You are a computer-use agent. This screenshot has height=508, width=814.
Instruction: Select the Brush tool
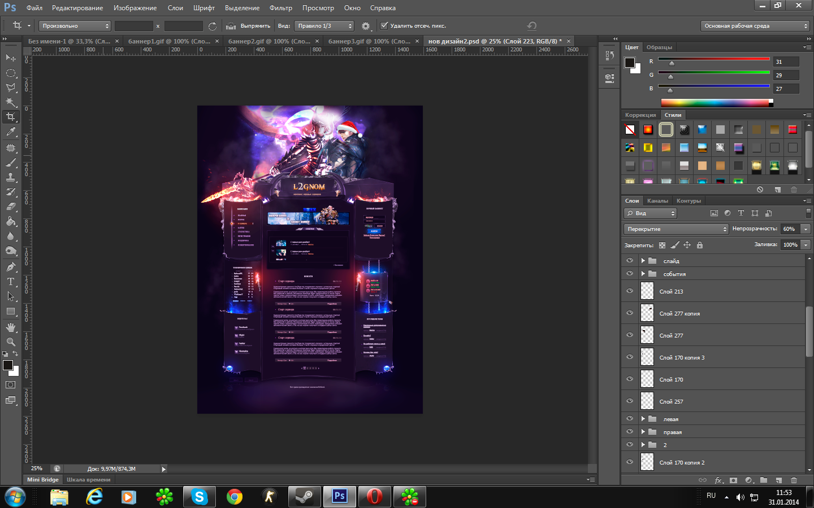(x=11, y=162)
